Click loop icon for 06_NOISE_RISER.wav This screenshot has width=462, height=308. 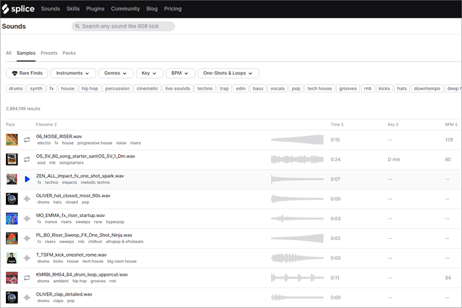point(27,140)
